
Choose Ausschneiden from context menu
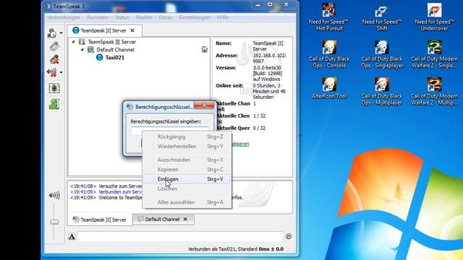[x=187, y=160]
